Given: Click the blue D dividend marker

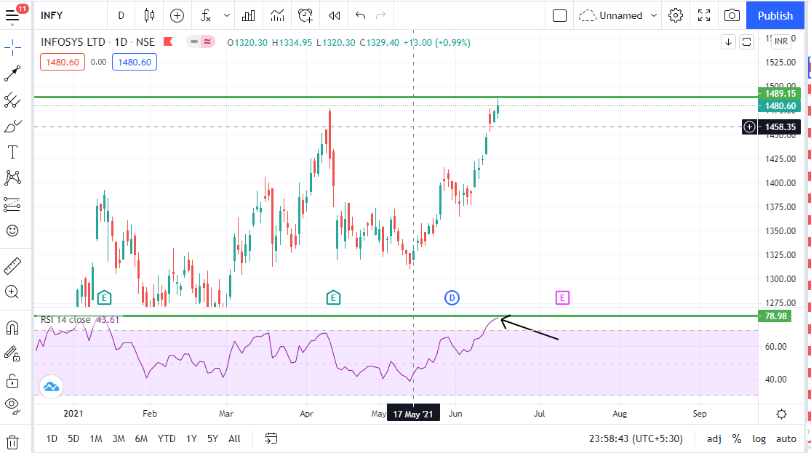Looking at the screenshot, I should [452, 297].
